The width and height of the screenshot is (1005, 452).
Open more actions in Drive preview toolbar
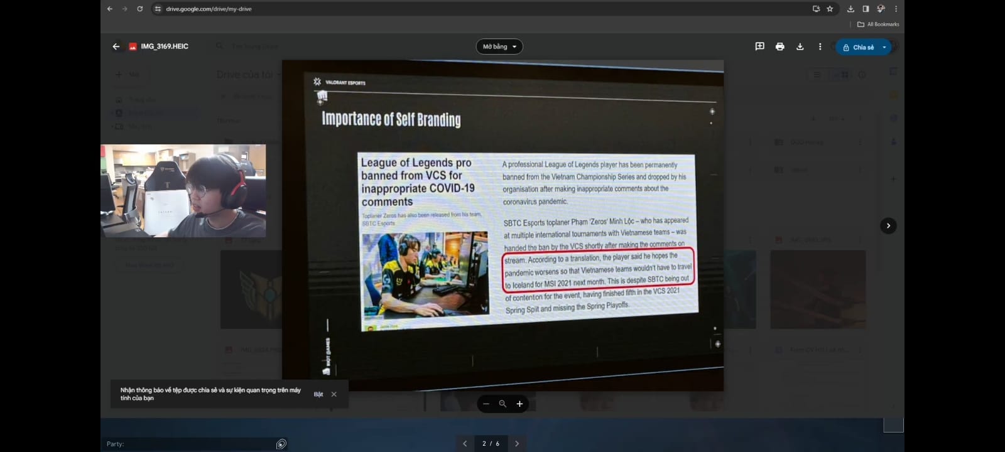point(820,46)
